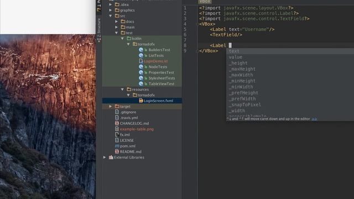Image resolution: width=354 pixels, height=199 pixels.
Task: Click line number 6 in the gutter
Action: click(x=185, y=35)
